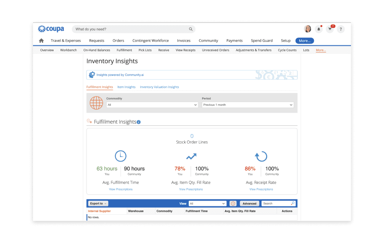Click the Community.ai gear head icon
Viewport: 384px width, 243px height.
92,75
